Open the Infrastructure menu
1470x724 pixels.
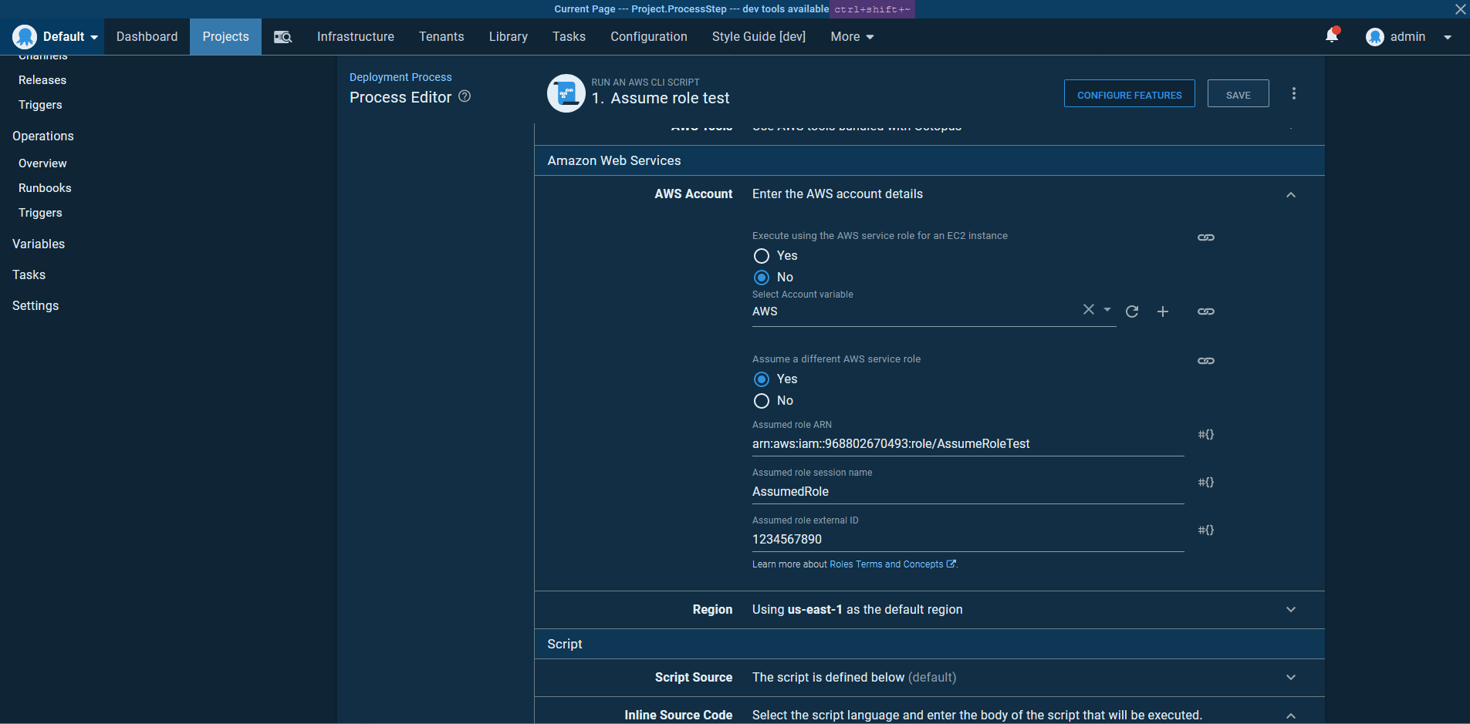point(355,36)
